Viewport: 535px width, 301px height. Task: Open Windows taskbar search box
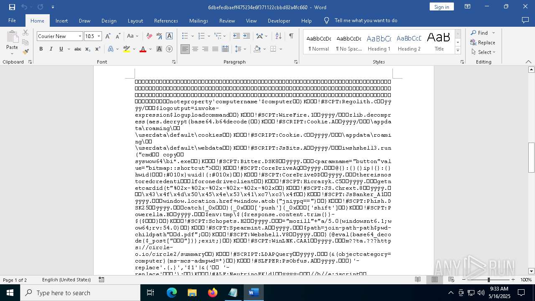tap(80, 293)
